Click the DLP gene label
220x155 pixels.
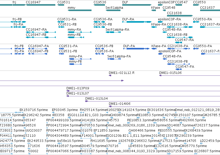coord(125,2)
